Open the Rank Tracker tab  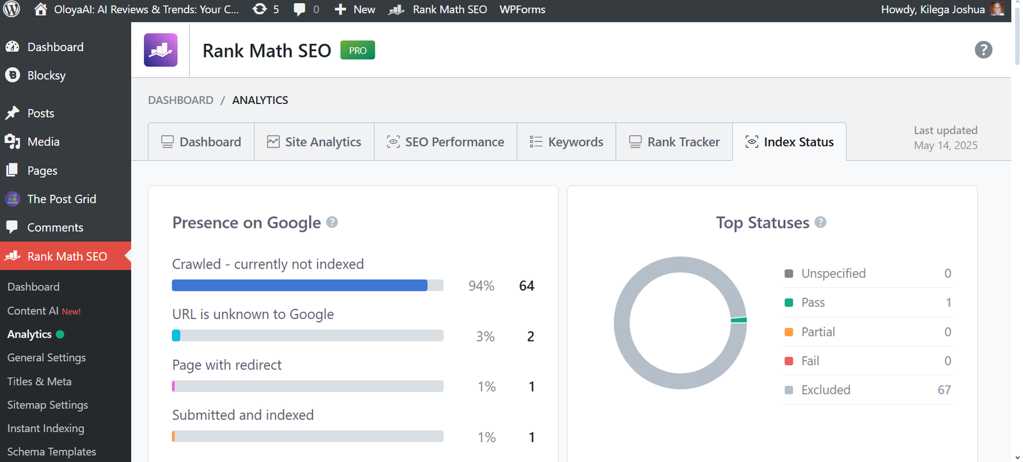(x=675, y=142)
